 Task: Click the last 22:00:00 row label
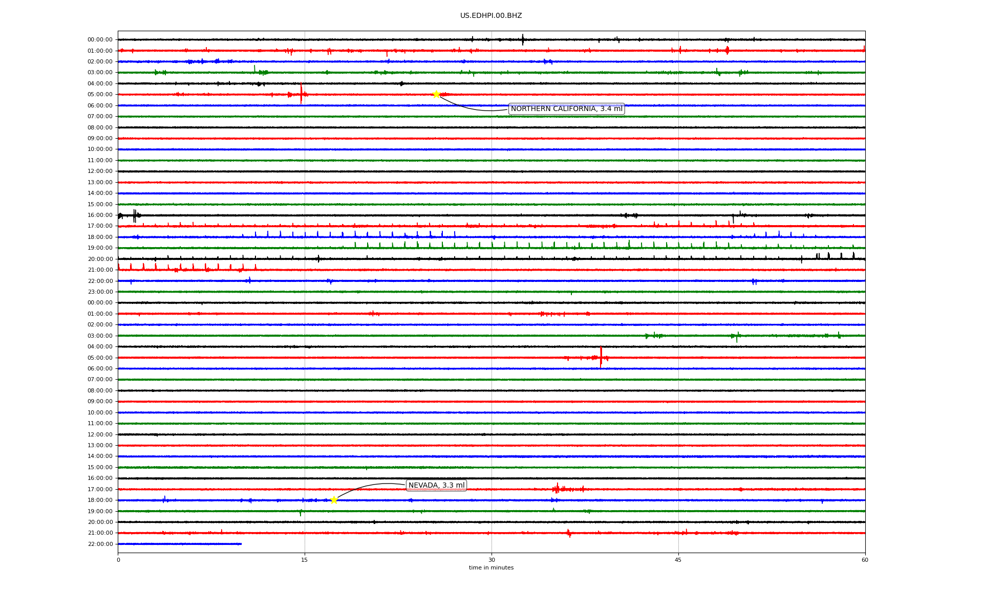pos(100,544)
